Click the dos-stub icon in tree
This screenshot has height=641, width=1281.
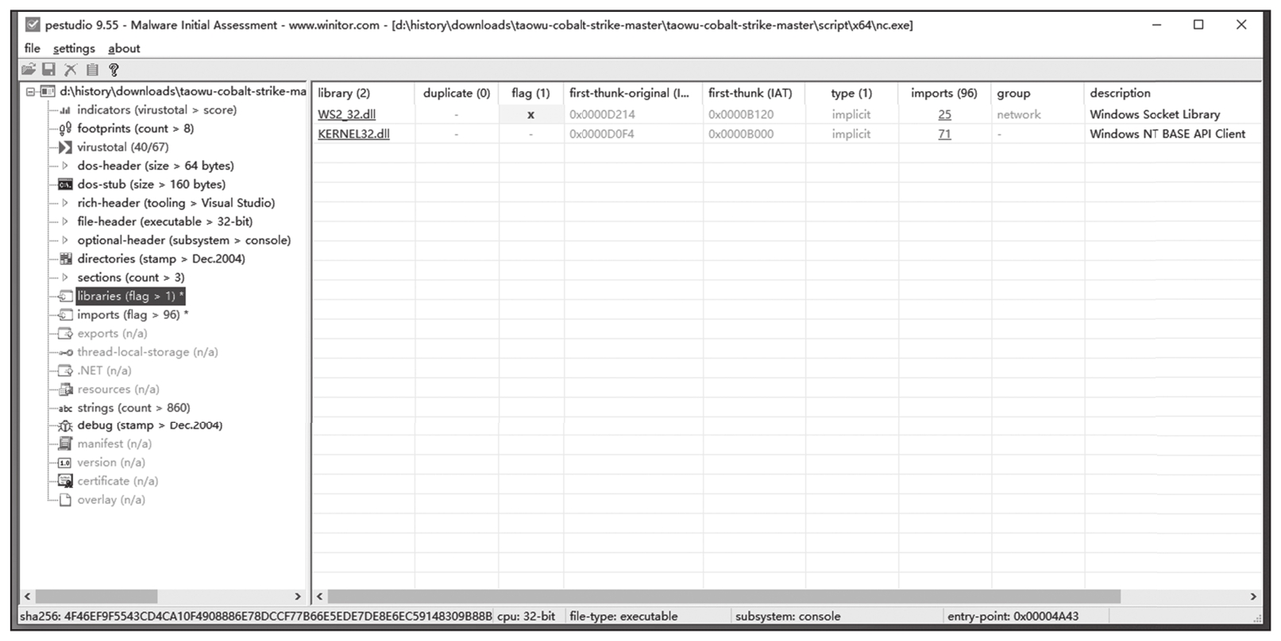point(65,184)
